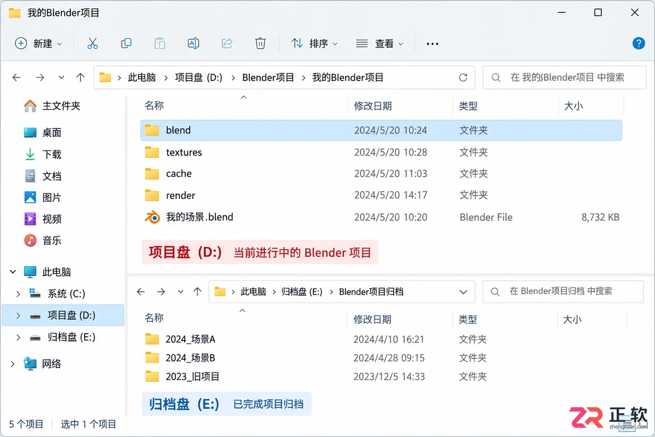655x437 pixels.
Task: Open the three-dot more options menu
Action: tap(432, 44)
